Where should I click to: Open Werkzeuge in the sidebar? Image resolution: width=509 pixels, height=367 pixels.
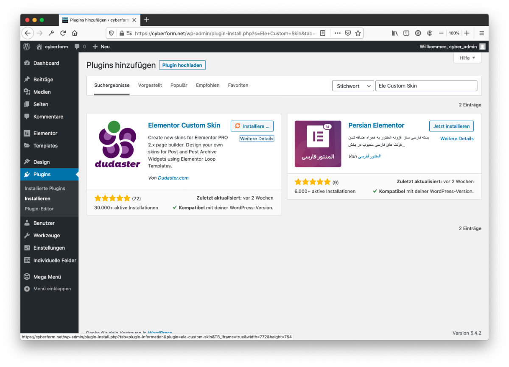[x=49, y=235]
